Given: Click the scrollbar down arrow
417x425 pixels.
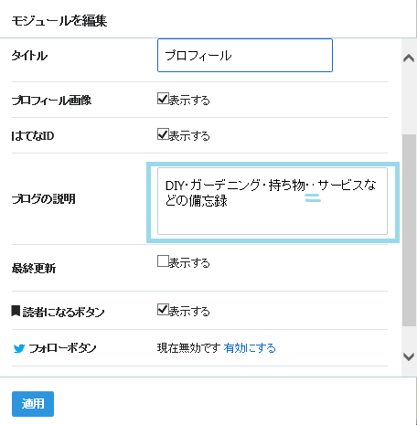Looking at the screenshot, I should [409, 356].
